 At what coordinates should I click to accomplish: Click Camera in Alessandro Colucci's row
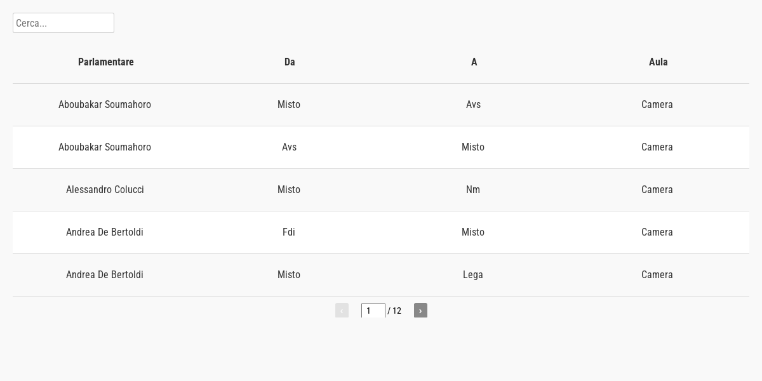(657, 190)
